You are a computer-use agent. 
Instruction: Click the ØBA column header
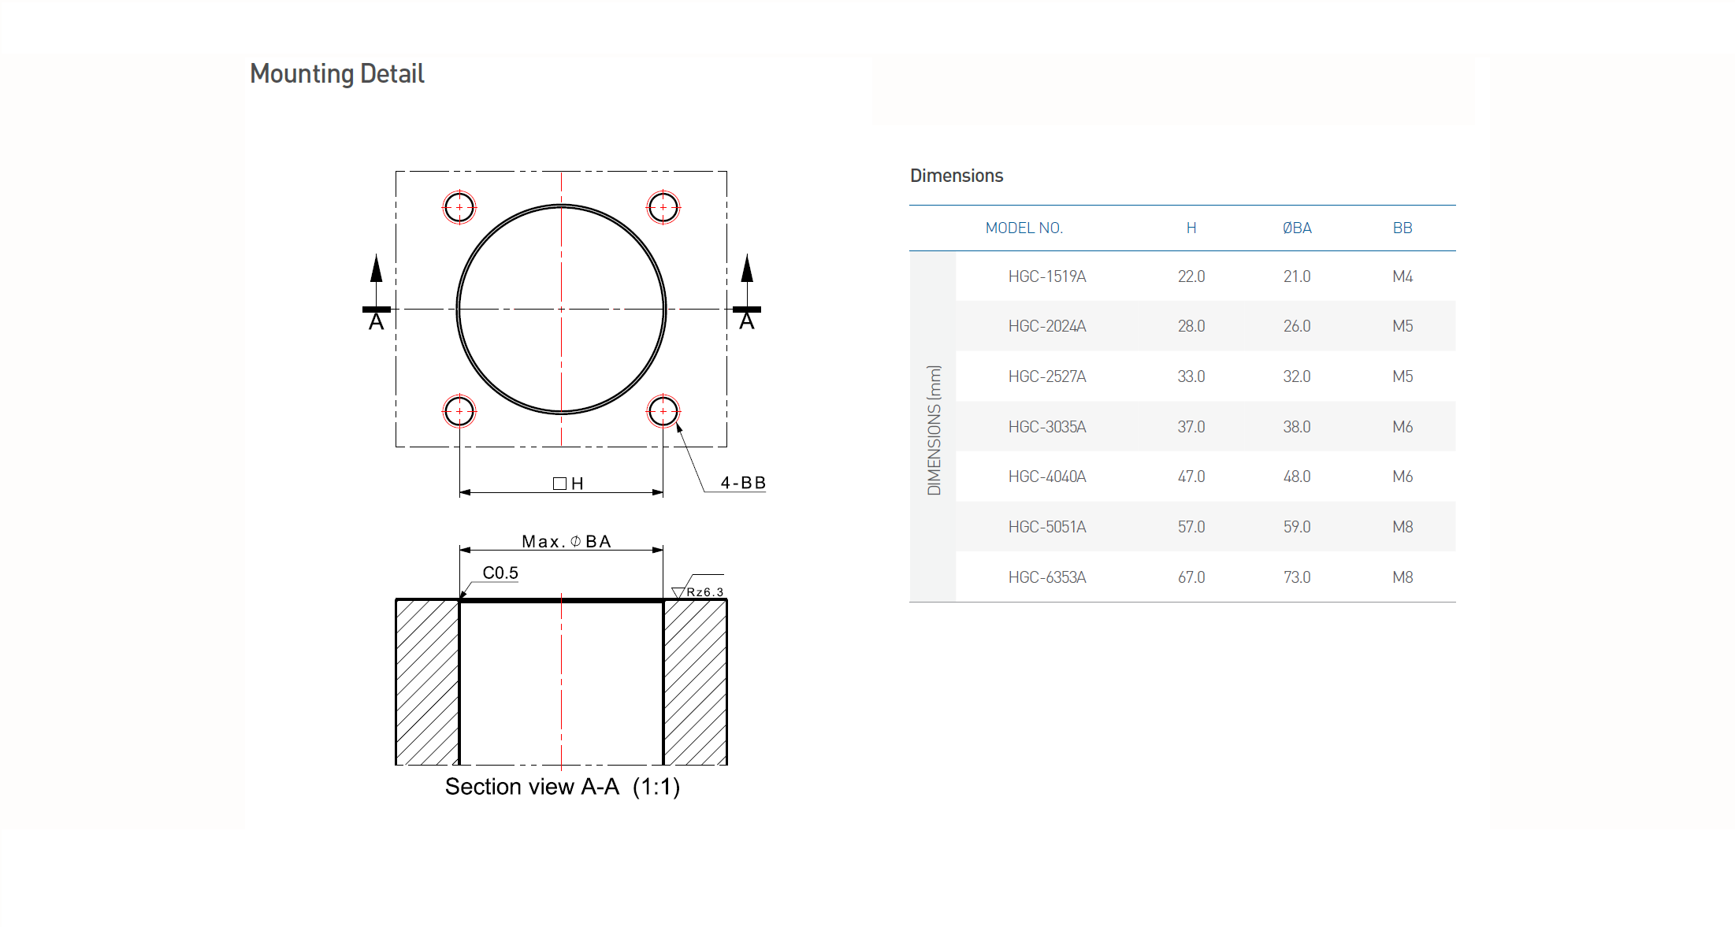(x=1296, y=228)
